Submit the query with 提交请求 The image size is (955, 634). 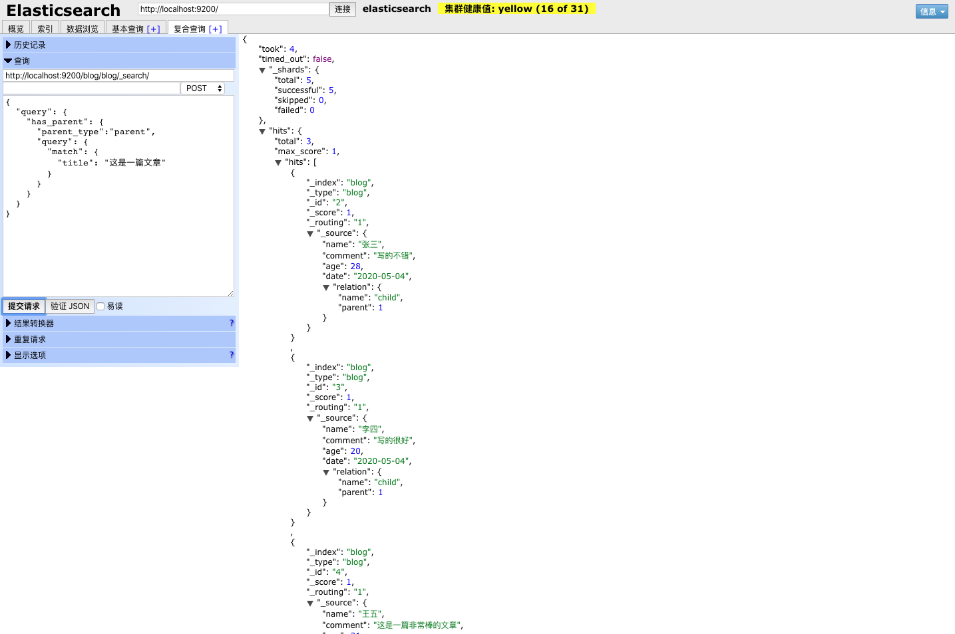24,306
